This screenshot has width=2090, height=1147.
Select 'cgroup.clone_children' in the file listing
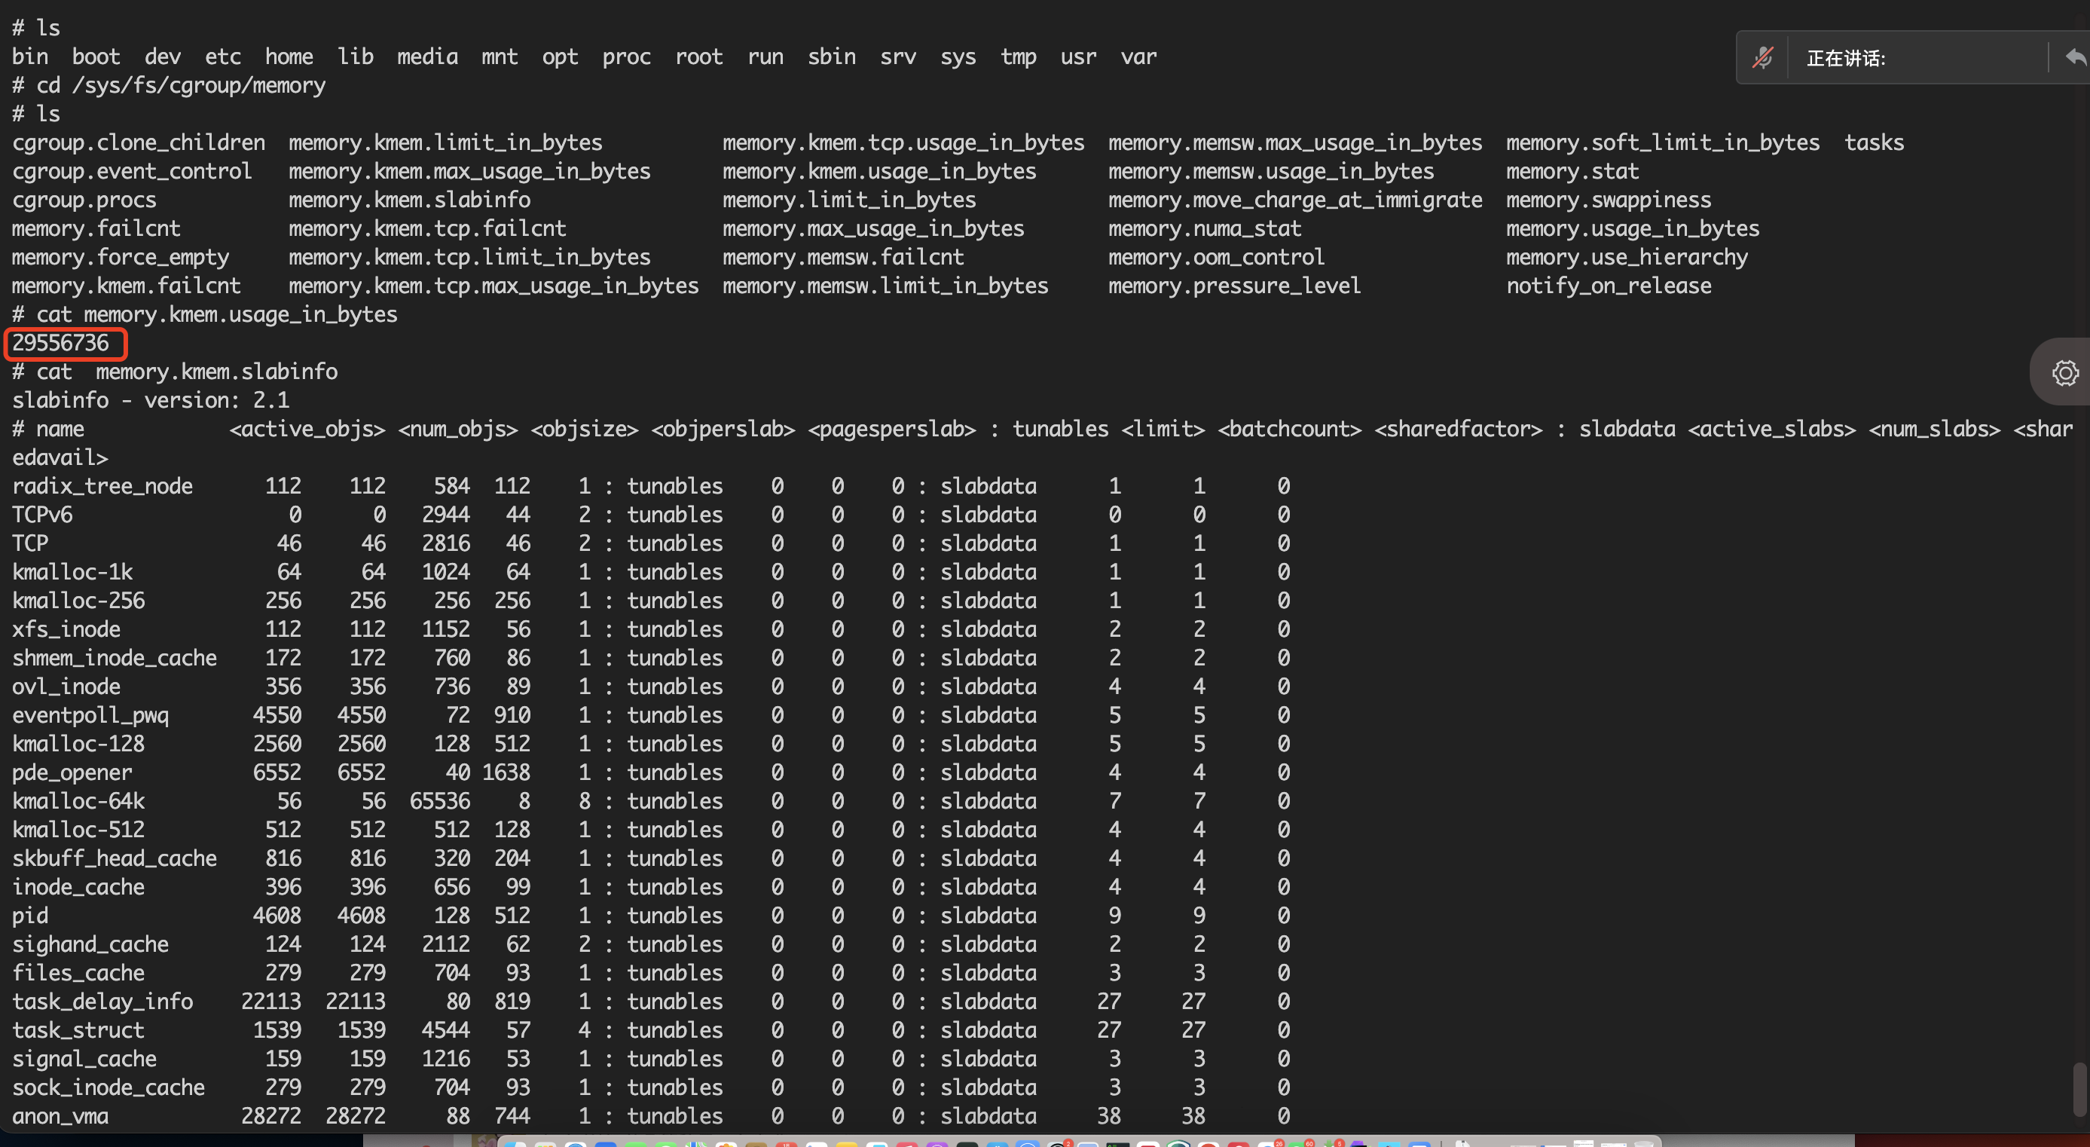coord(139,143)
